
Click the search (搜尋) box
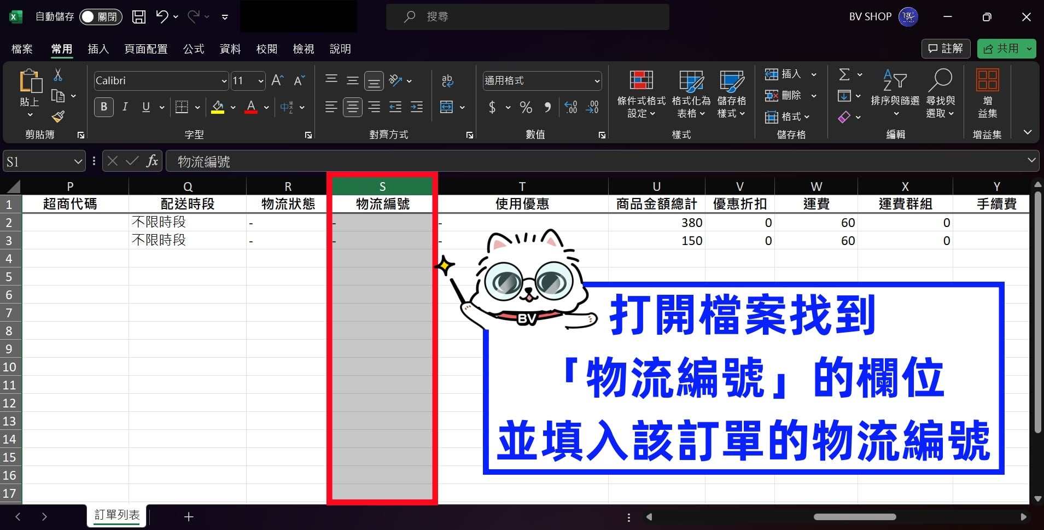point(528,17)
